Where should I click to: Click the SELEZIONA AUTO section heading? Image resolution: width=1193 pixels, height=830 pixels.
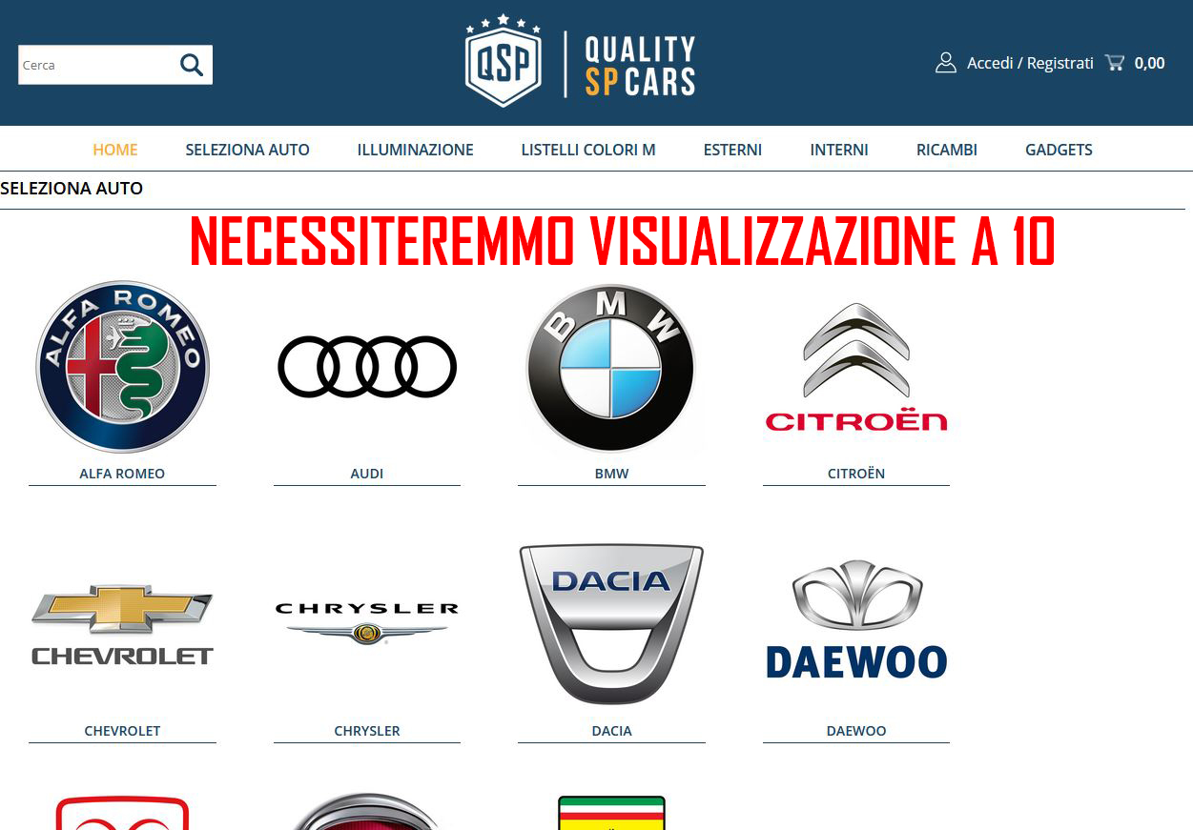pos(72,189)
